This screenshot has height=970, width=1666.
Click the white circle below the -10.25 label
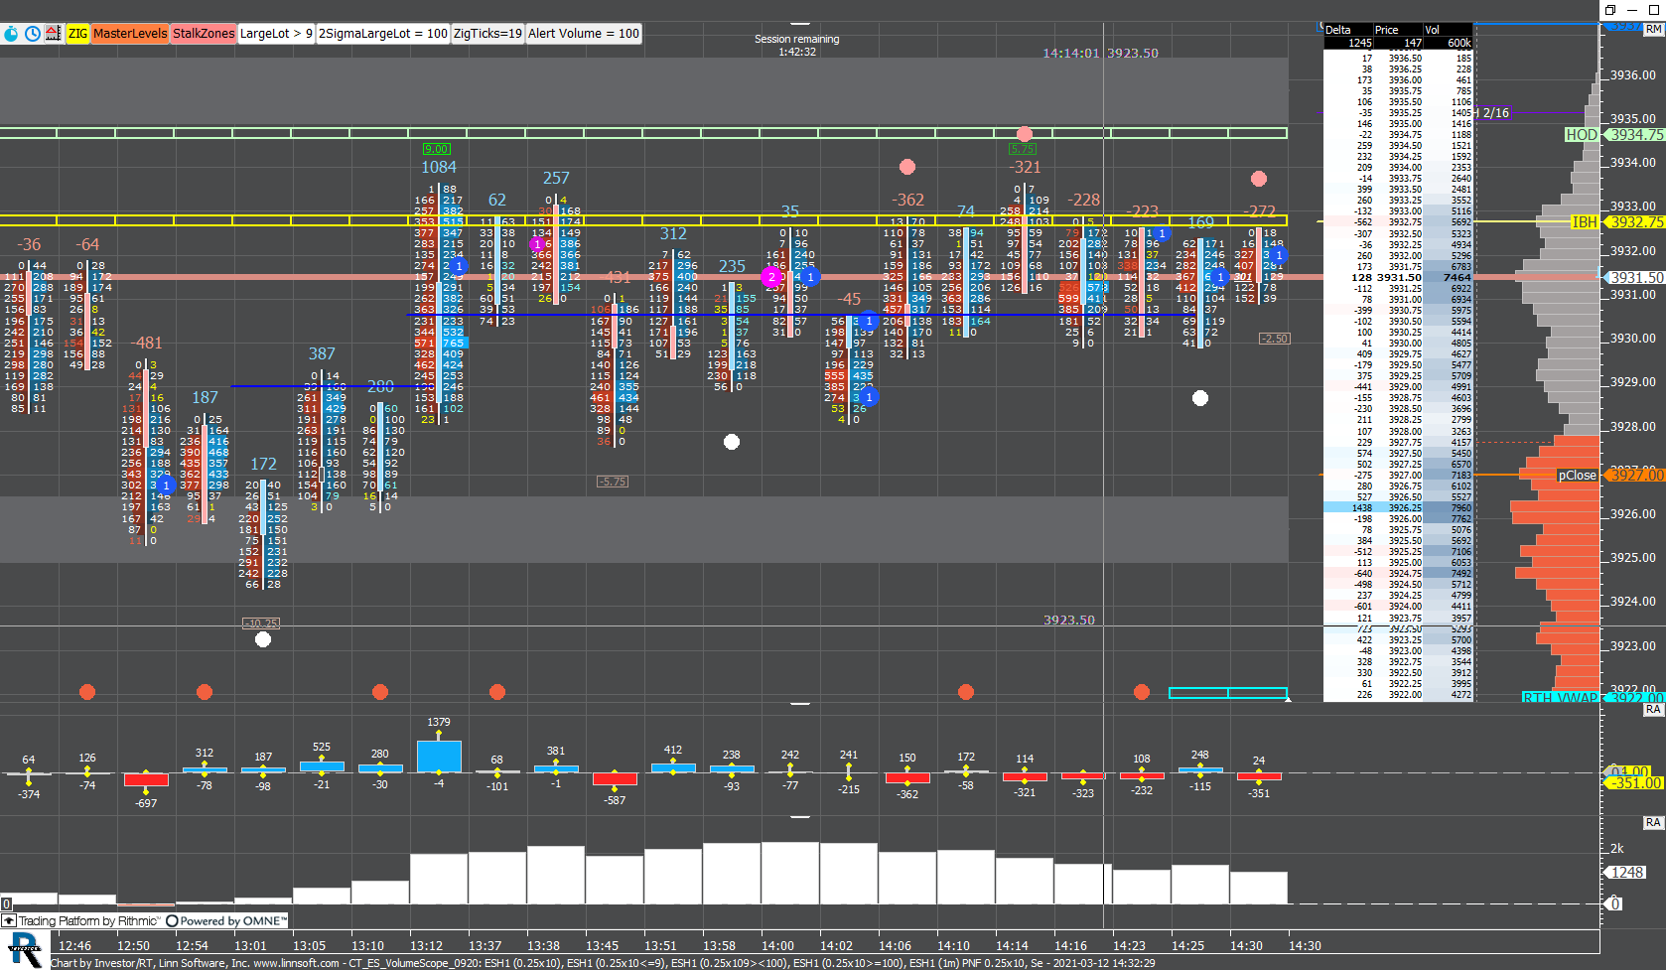coord(263,639)
